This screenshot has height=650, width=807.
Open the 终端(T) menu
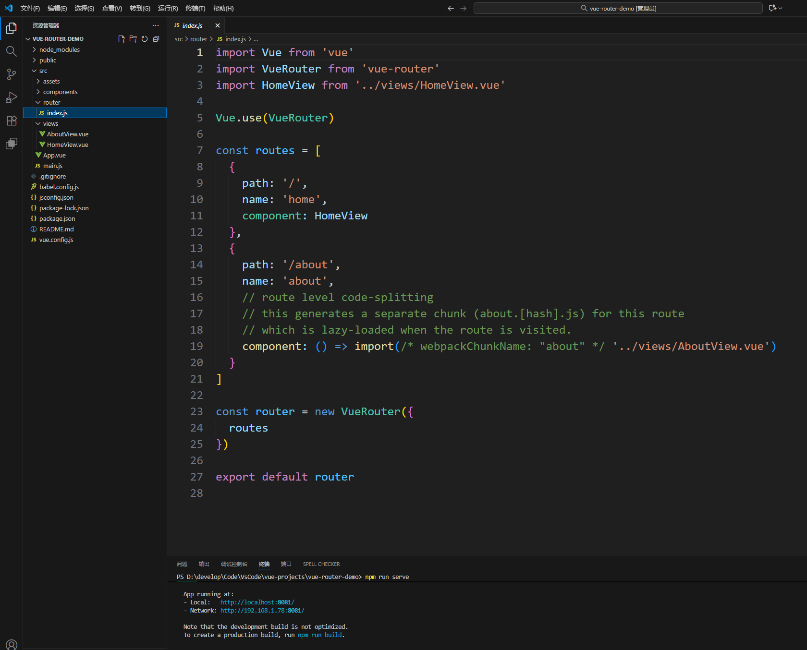point(195,8)
